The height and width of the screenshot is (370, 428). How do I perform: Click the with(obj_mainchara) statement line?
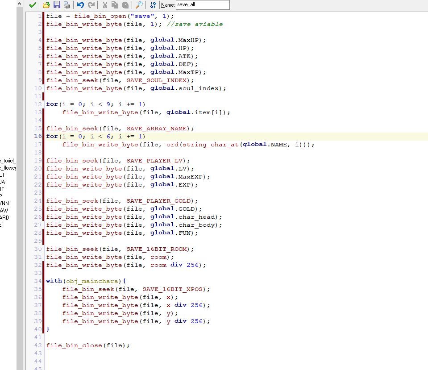click(x=86, y=281)
